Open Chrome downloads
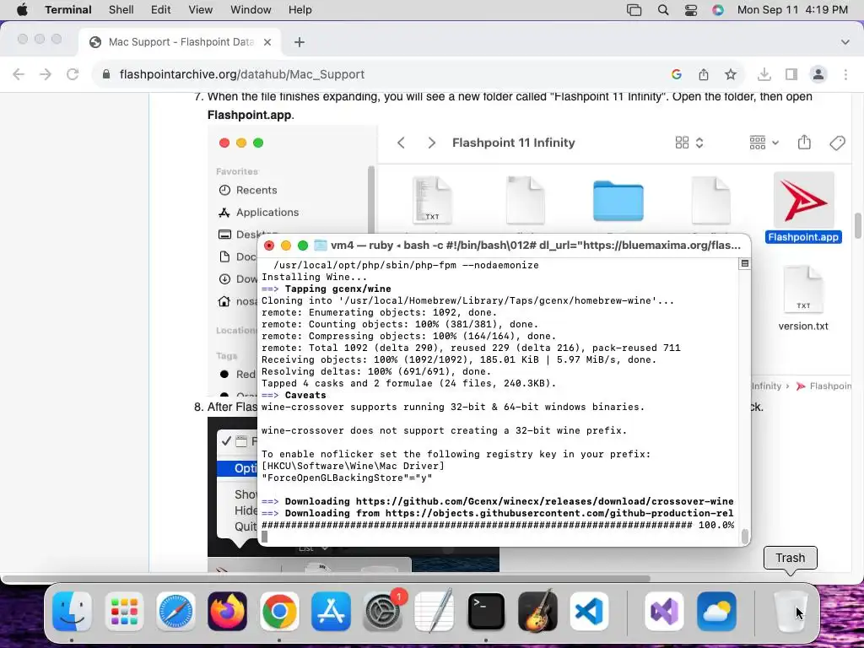 tap(764, 74)
